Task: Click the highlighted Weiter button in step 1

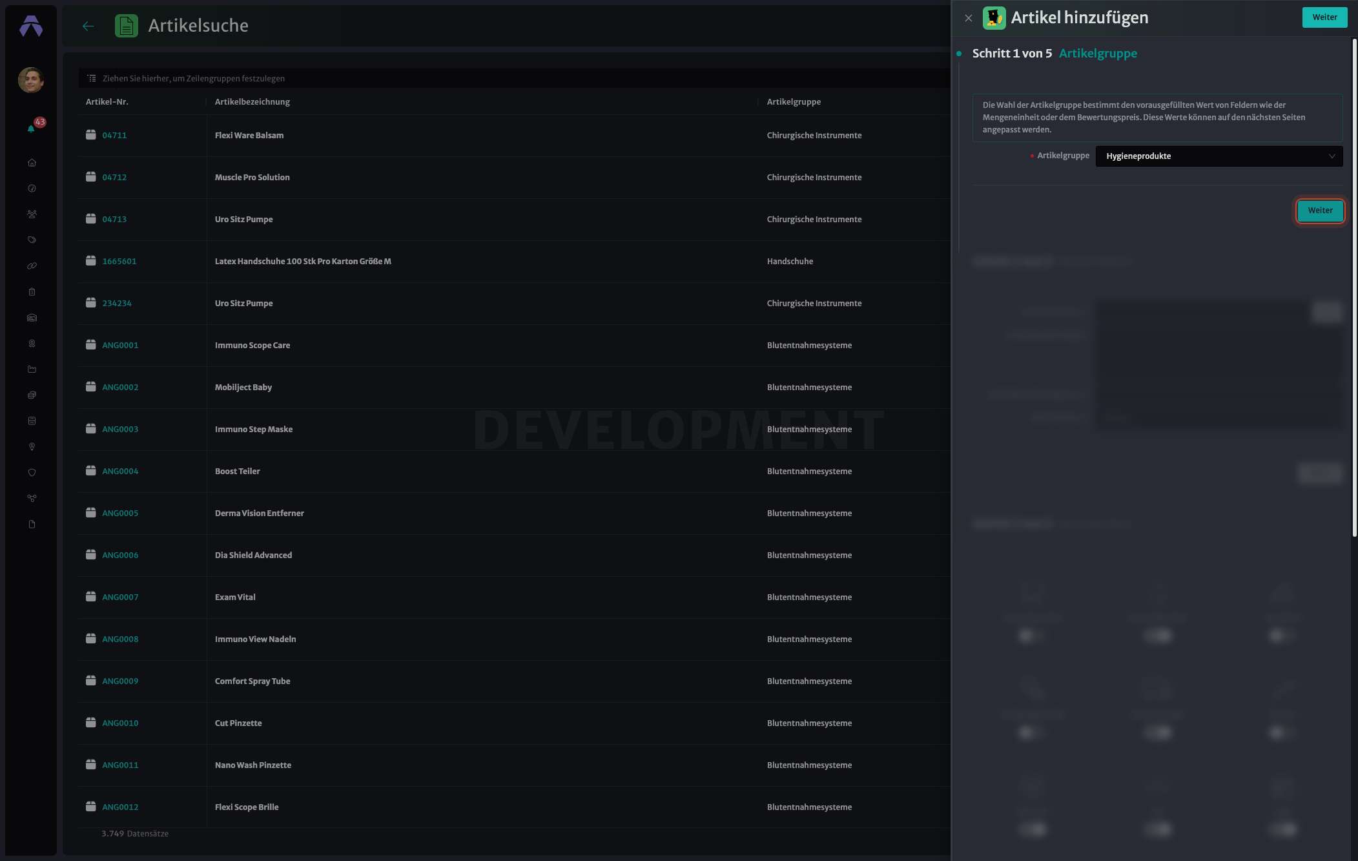Action: 1320,211
